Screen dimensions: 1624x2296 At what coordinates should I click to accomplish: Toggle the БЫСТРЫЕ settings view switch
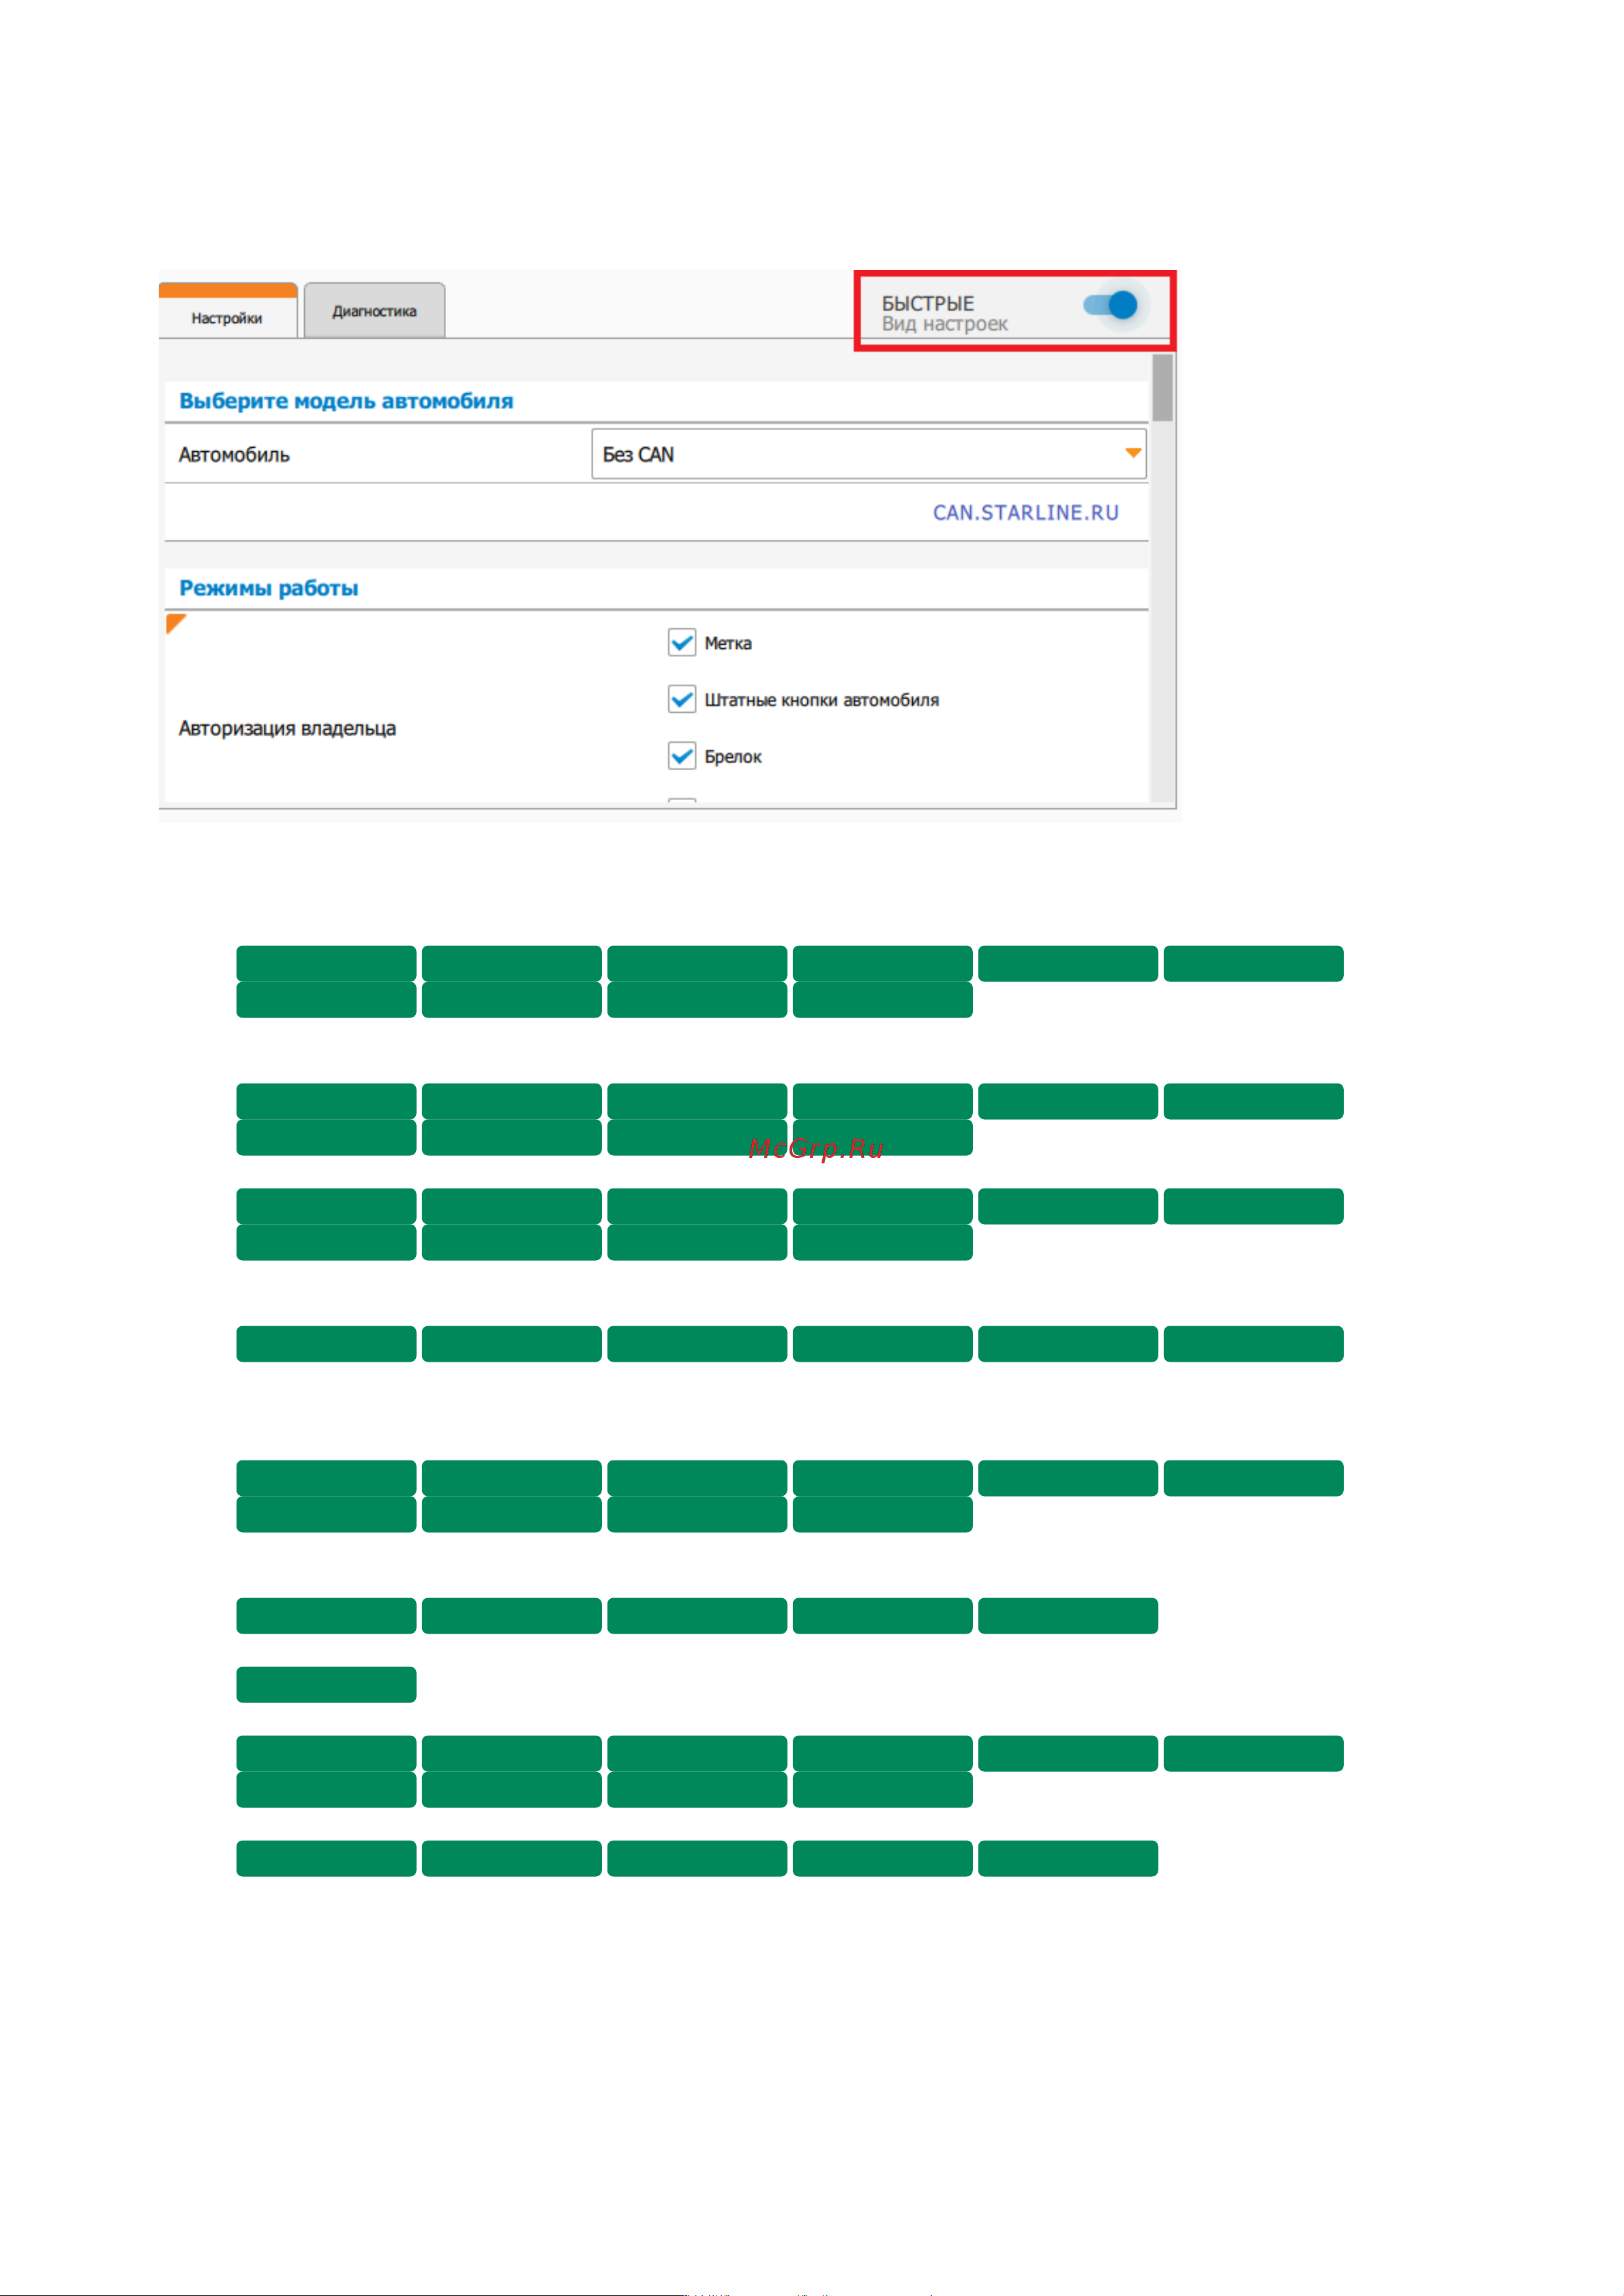pyautogui.click(x=1113, y=305)
